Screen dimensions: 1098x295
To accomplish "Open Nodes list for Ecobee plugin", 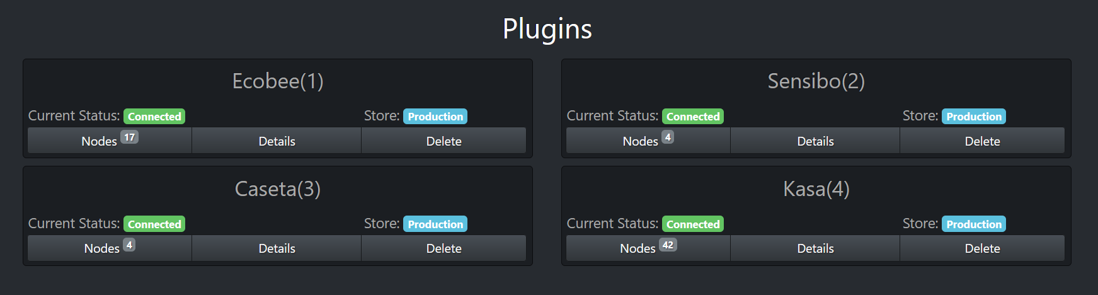I will [109, 141].
